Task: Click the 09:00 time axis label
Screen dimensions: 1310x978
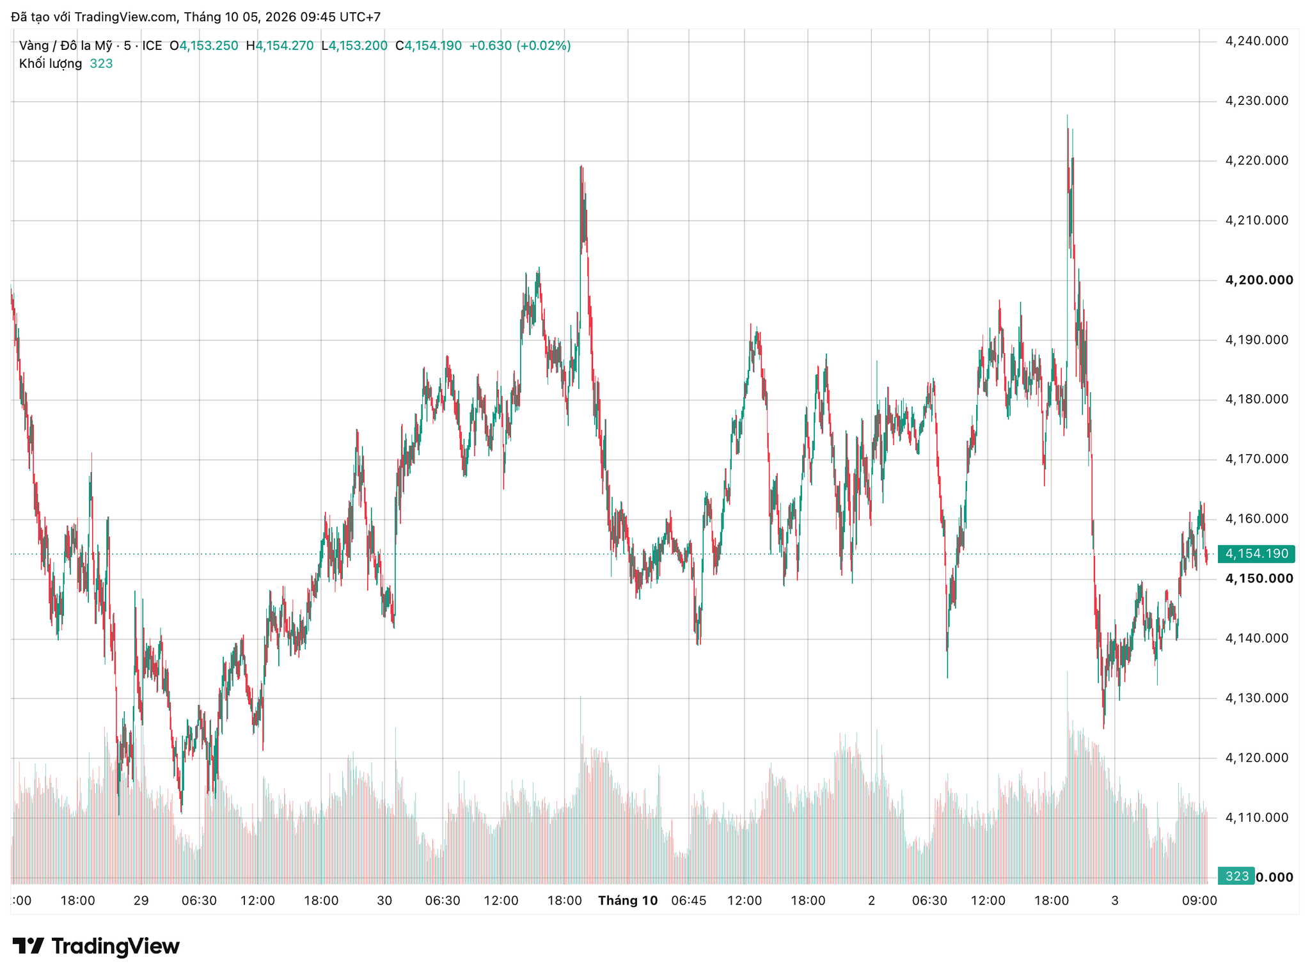Action: click(1199, 901)
